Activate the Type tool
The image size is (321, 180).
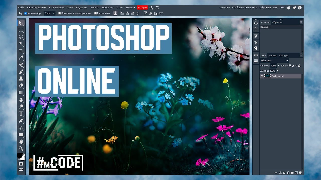(x=21, y=114)
